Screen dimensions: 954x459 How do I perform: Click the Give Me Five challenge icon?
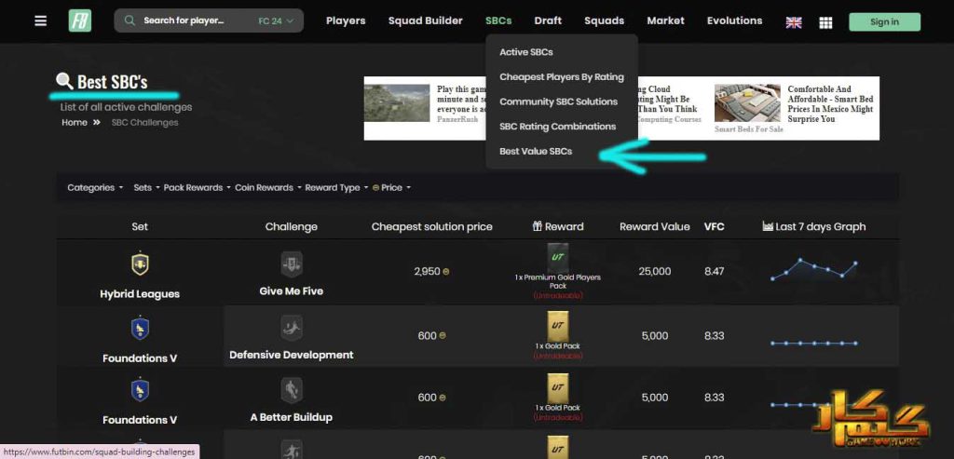click(292, 264)
